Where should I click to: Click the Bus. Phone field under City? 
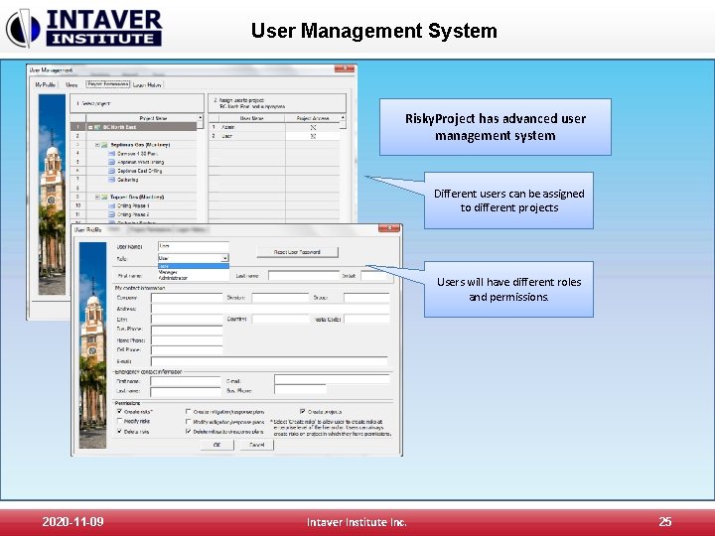[x=187, y=330]
